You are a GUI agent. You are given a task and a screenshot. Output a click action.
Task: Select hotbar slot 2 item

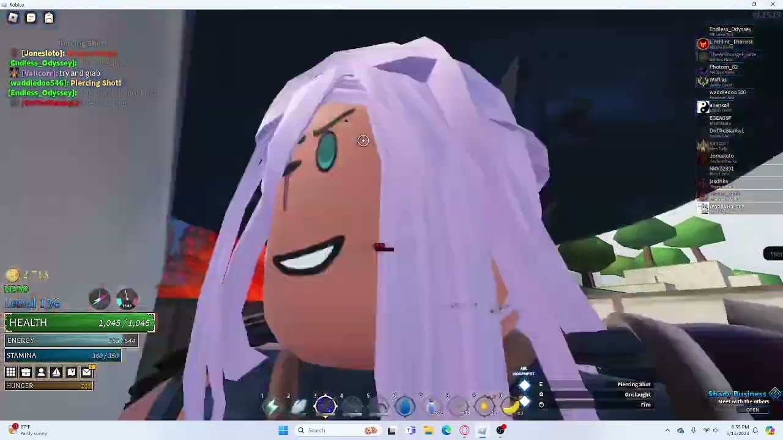click(x=299, y=405)
